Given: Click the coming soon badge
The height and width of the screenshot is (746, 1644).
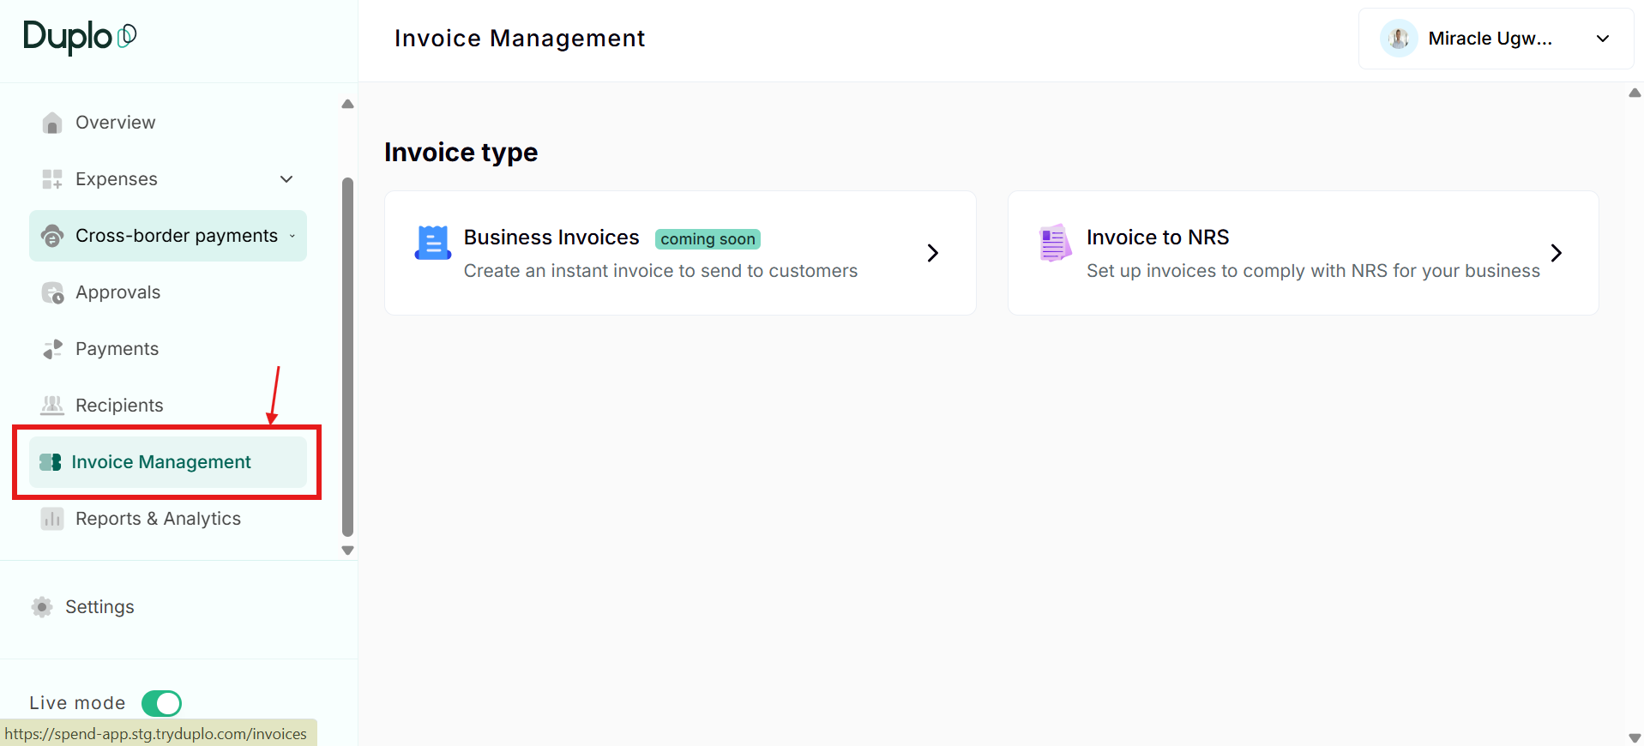Looking at the screenshot, I should (x=708, y=239).
